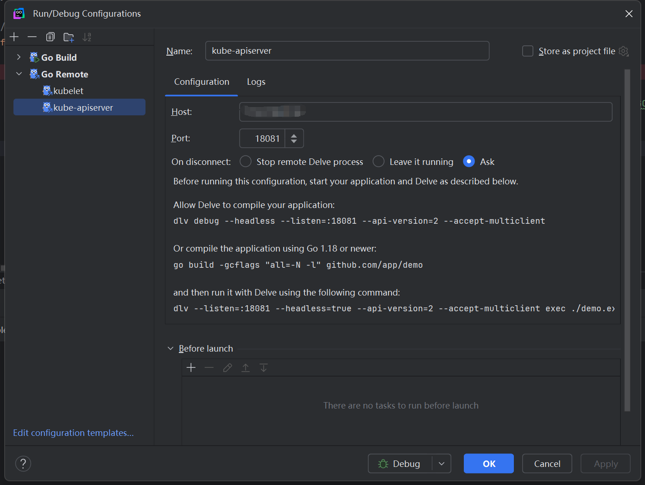Click the Name input field
This screenshot has width=645, height=485.
[x=347, y=50]
